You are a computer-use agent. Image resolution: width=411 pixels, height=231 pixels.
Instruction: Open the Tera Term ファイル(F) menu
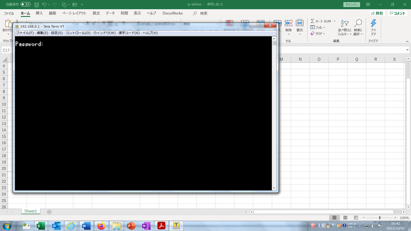click(25, 33)
